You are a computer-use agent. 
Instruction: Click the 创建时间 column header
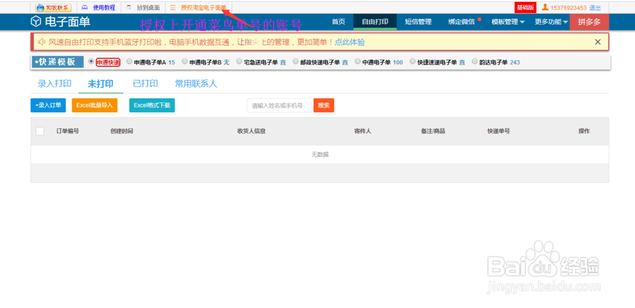[121, 131]
